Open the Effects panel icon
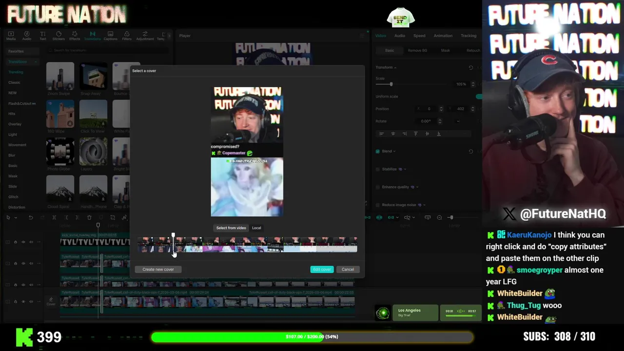This screenshot has height=351, width=624. 75,36
